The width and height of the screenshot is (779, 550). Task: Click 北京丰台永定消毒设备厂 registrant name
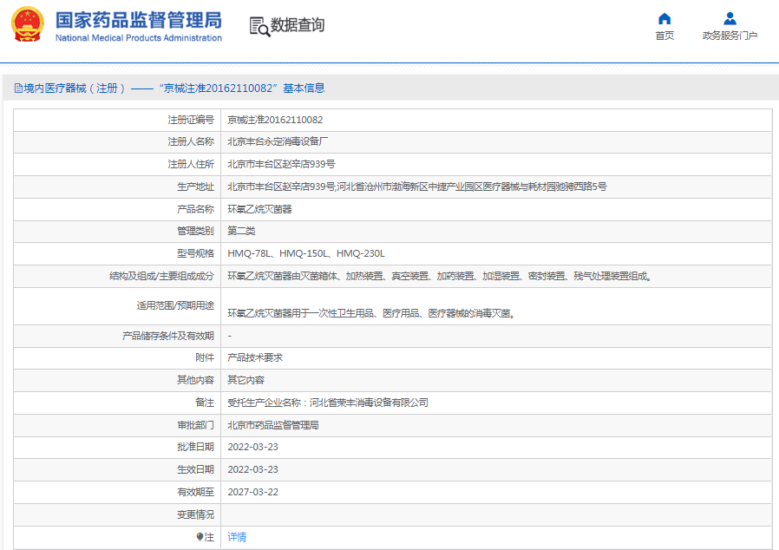point(278,141)
